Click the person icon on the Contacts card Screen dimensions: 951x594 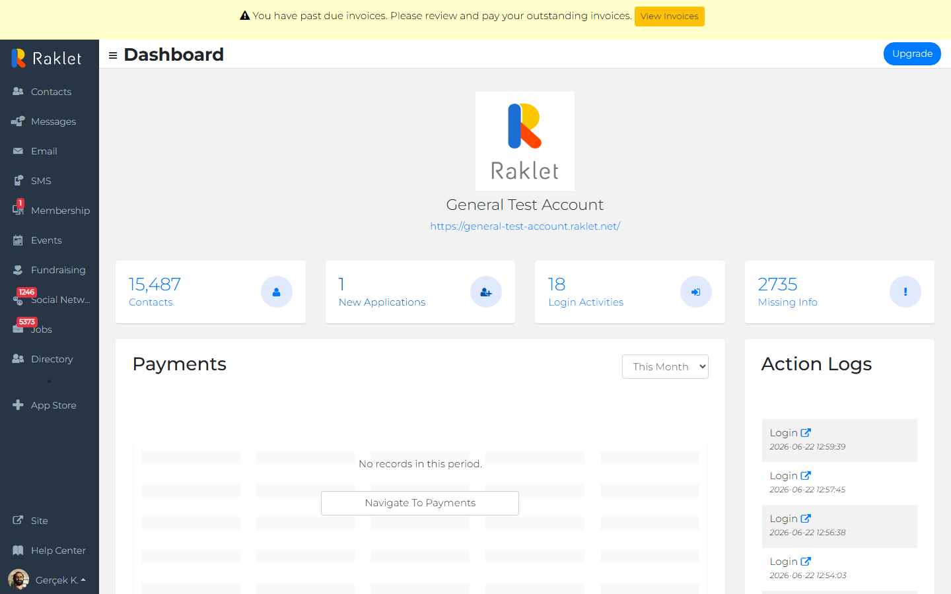click(x=277, y=292)
